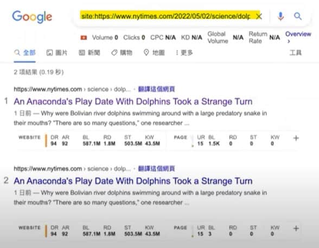Click DR 94 value in first result bar
Viewport: 319px width, 248px height.
coord(54,143)
